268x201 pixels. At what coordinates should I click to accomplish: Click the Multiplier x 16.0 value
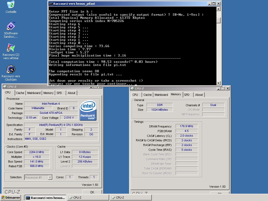tap(37, 157)
